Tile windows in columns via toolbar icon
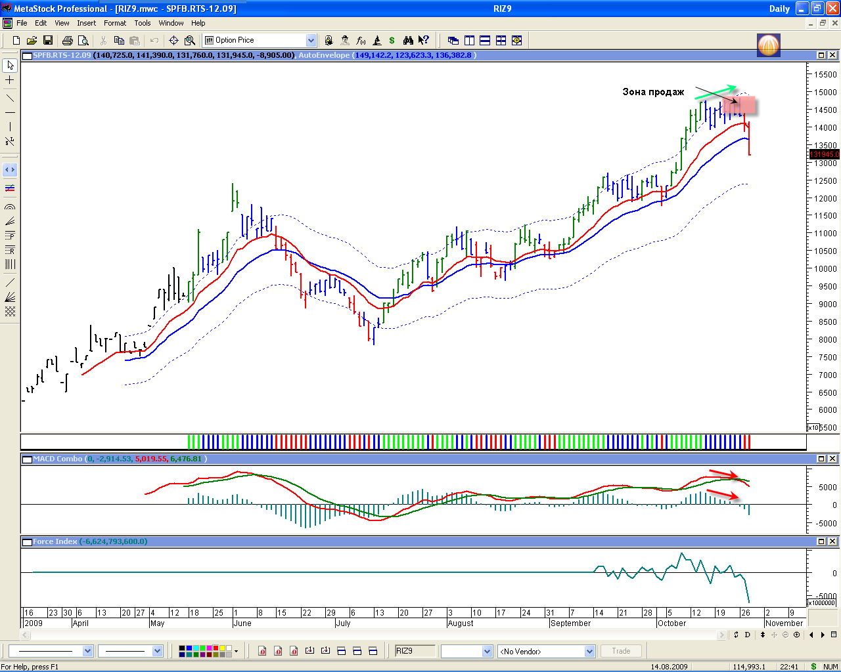 tap(469, 40)
